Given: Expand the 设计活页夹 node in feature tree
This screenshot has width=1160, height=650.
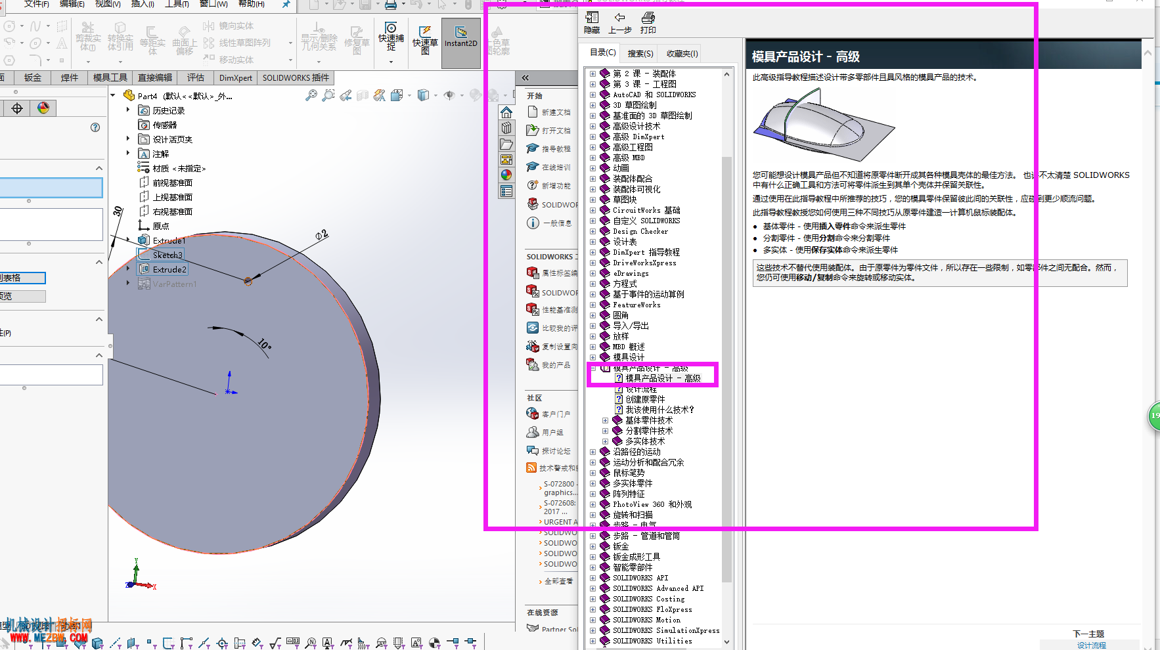Looking at the screenshot, I should point(128,139).
